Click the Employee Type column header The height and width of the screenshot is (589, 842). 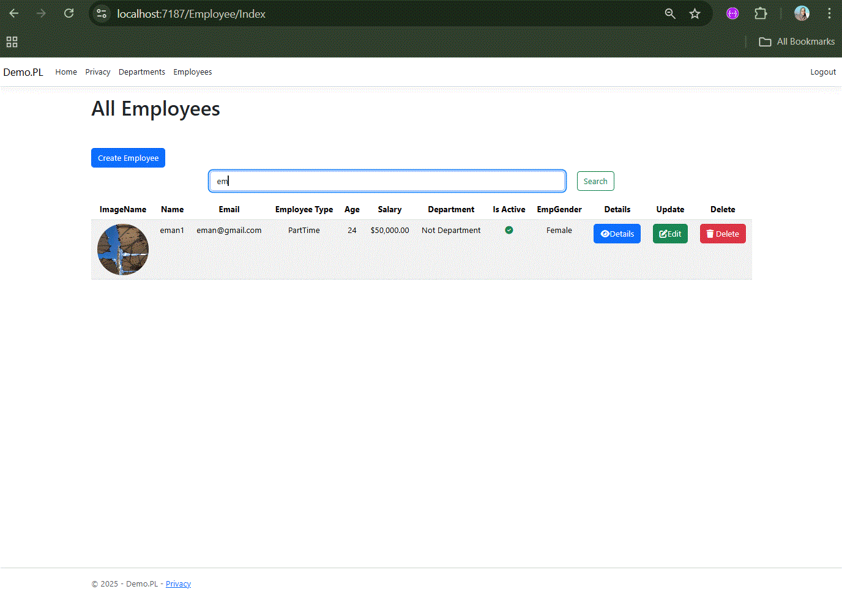click(304, 209)
